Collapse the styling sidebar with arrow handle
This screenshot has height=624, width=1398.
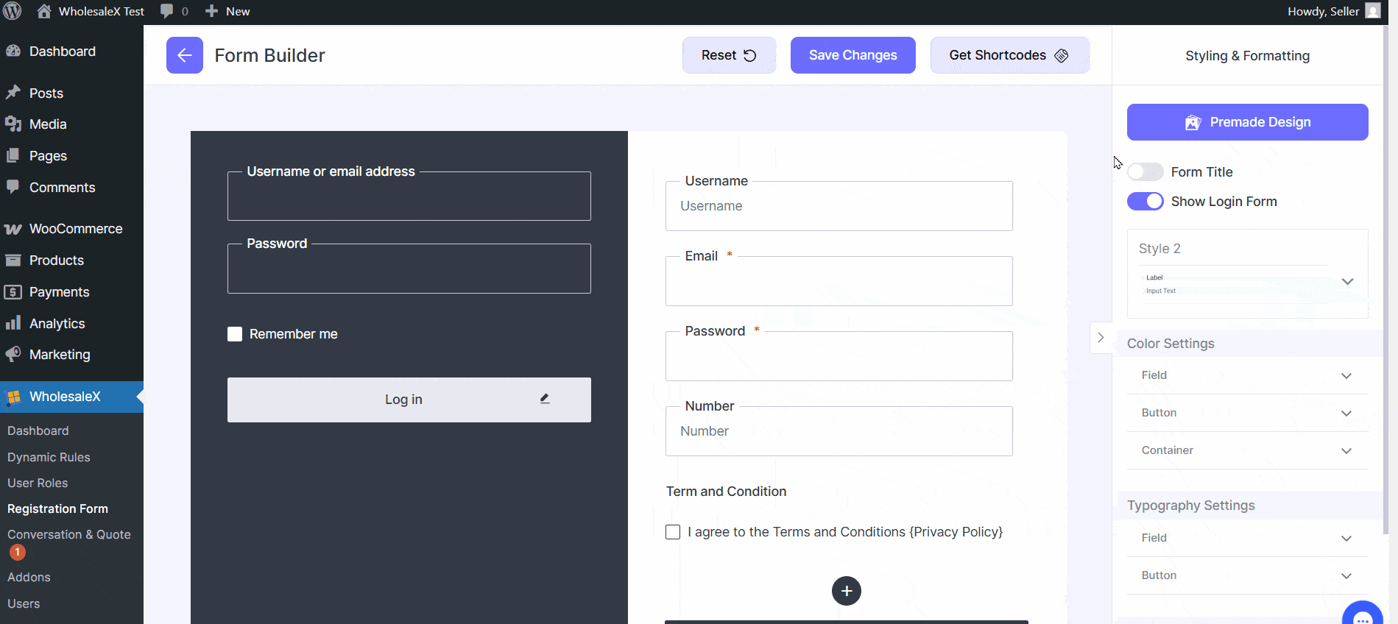[x=1101, y=338]
